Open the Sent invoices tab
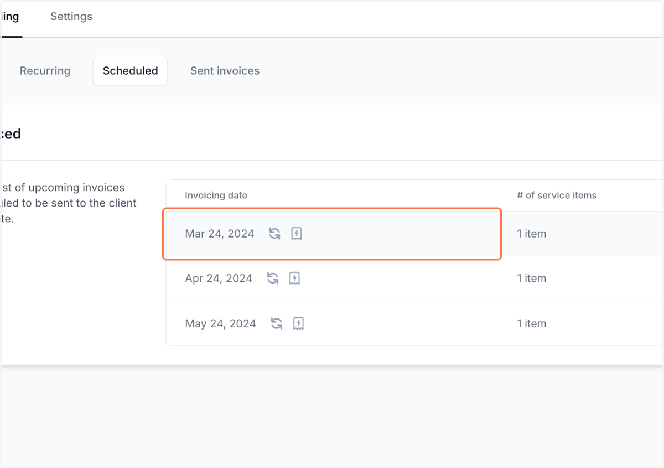Viewport: 664px width, 468px height. [x=225, y=71]
